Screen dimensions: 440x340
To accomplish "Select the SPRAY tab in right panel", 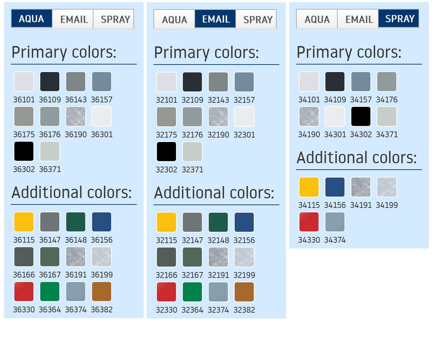I will [x=399, y=19].
